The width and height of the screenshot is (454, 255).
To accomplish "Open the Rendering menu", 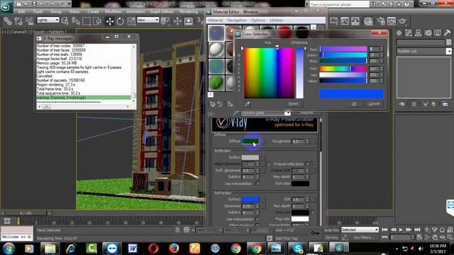I will click(x=189, y=11).
